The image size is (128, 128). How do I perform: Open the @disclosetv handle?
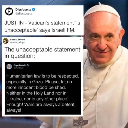click(x=24, y=14)
